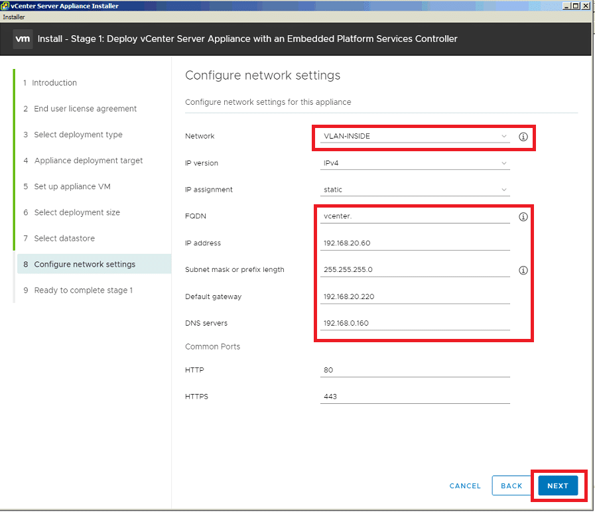Click the Subnet mask field 255.255.255.0
Screen dimensions: 595x512
pyautogui.click(x=415, y=269)
